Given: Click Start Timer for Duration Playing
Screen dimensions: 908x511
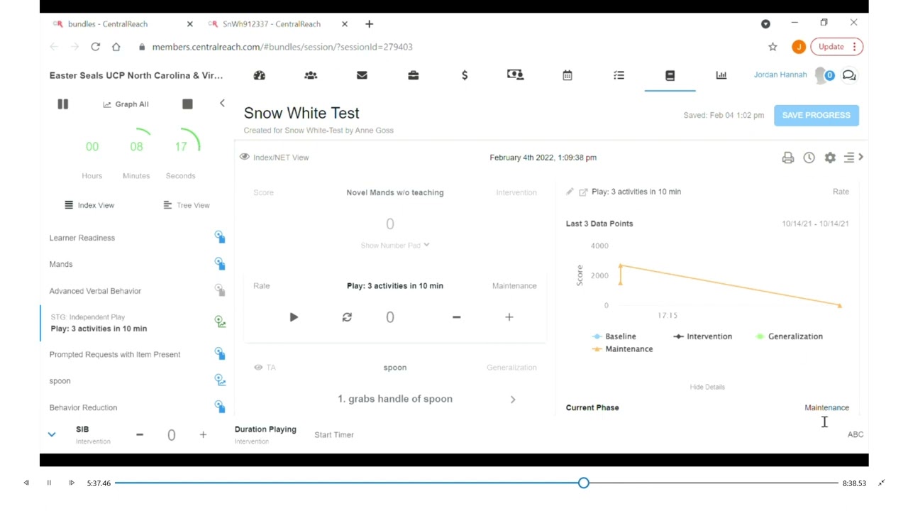Looking at the screenshot, I should pyautogui.click(x=334, y=434).
